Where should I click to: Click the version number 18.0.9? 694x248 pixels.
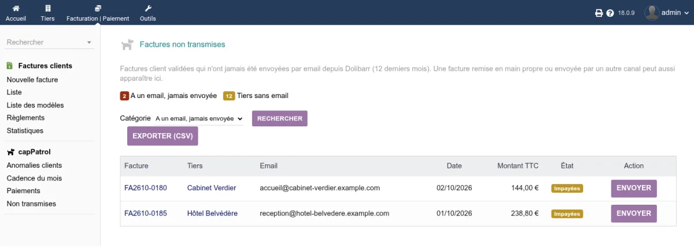[626, 13]
